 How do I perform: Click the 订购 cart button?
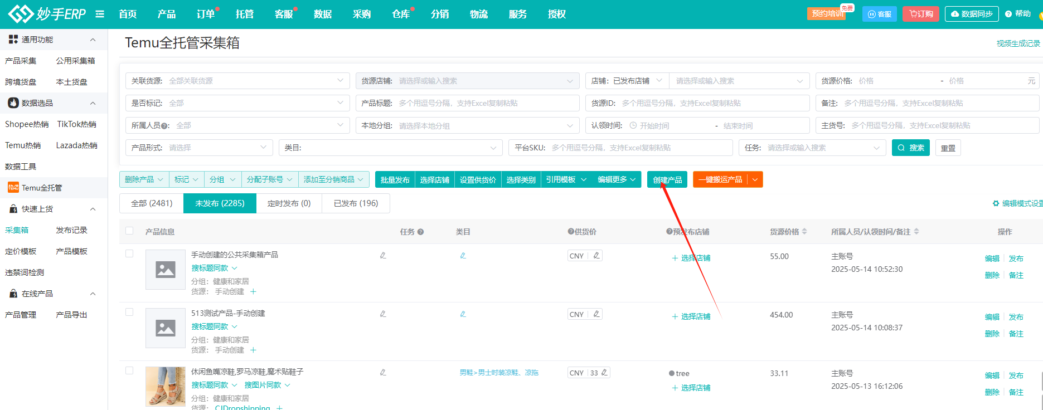921,14
